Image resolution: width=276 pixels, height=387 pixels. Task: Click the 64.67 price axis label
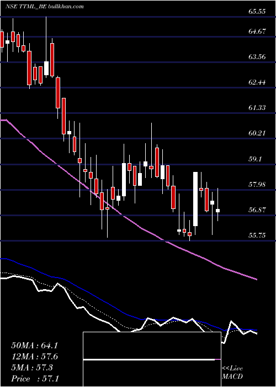[257, 32]
